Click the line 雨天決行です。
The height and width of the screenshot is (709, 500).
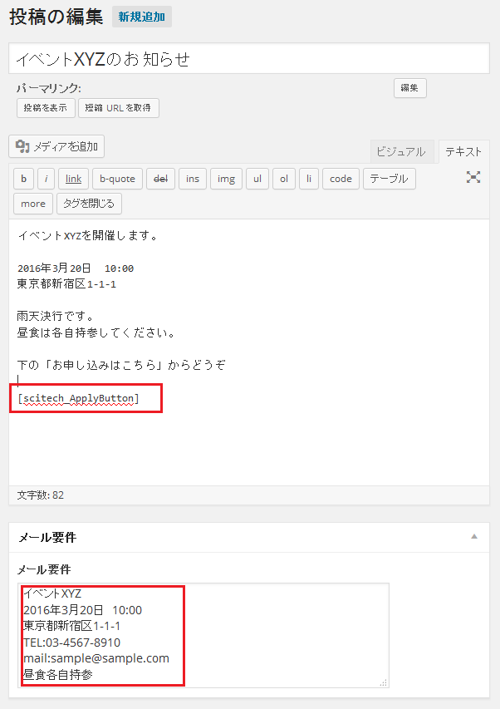(55, 317)
